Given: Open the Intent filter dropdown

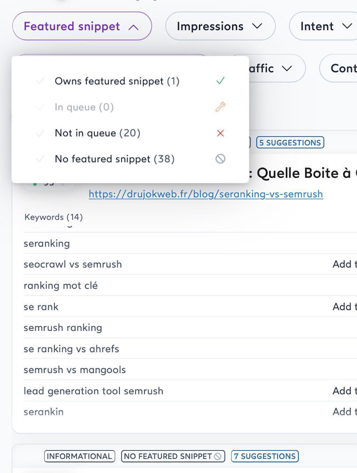Looking at the screenshot, I should coord(323,26).
